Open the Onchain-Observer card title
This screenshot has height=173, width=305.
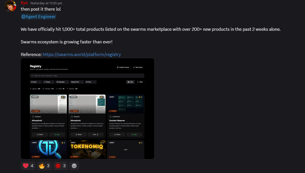(x=117, y=120)
